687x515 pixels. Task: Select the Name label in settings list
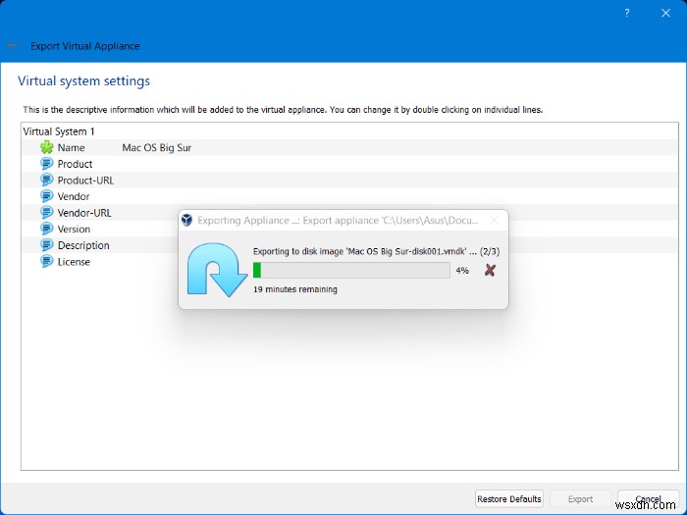71,147
